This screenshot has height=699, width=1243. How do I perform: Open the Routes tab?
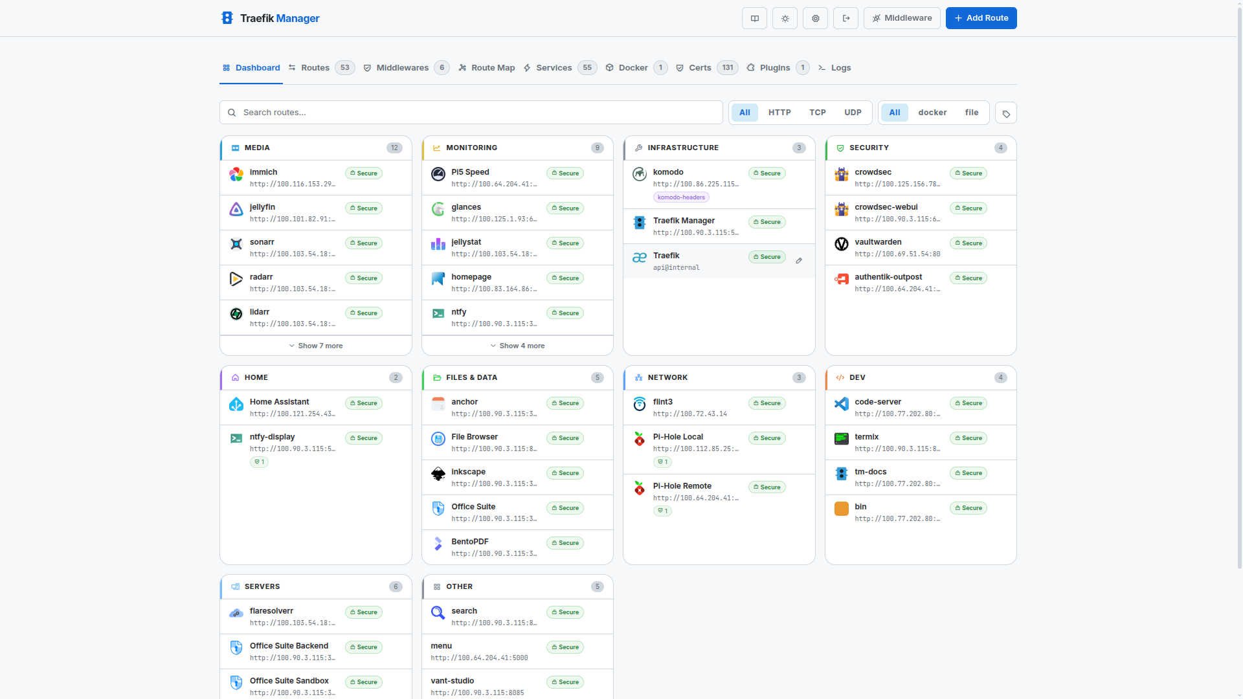[316, 67]
